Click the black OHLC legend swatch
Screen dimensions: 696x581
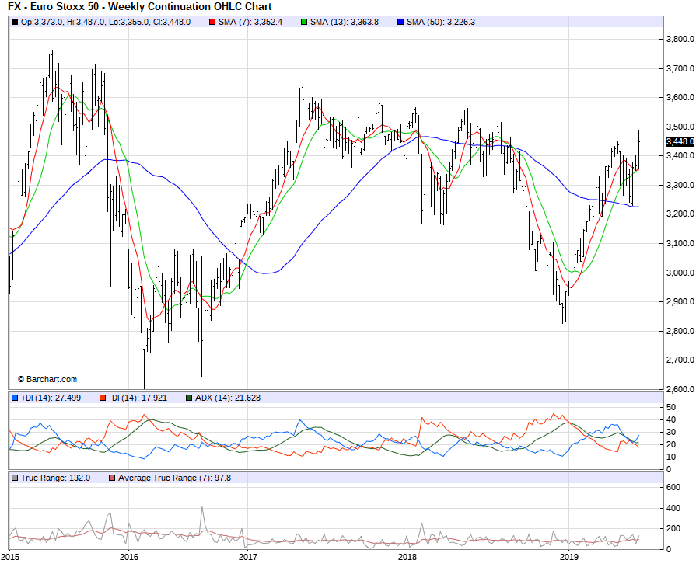pos(15,22)
